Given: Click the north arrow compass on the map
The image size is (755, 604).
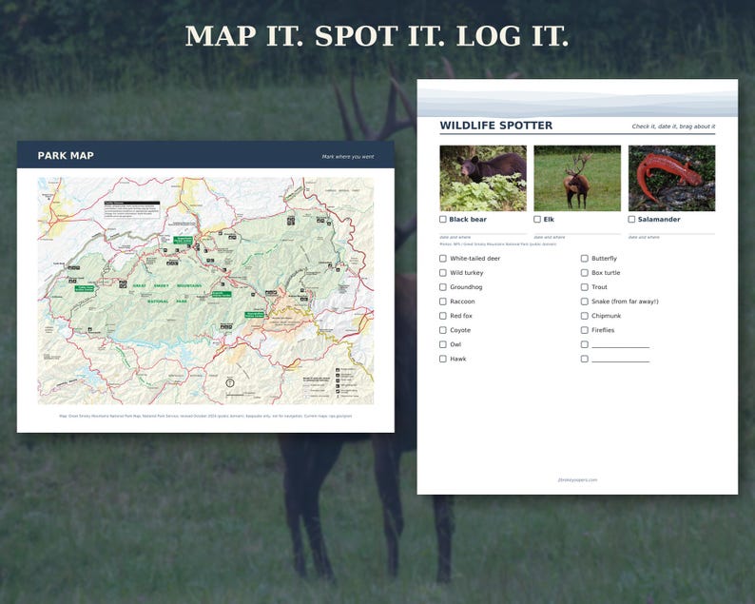Looking at the screenshot, I should (x=230, y=383).
